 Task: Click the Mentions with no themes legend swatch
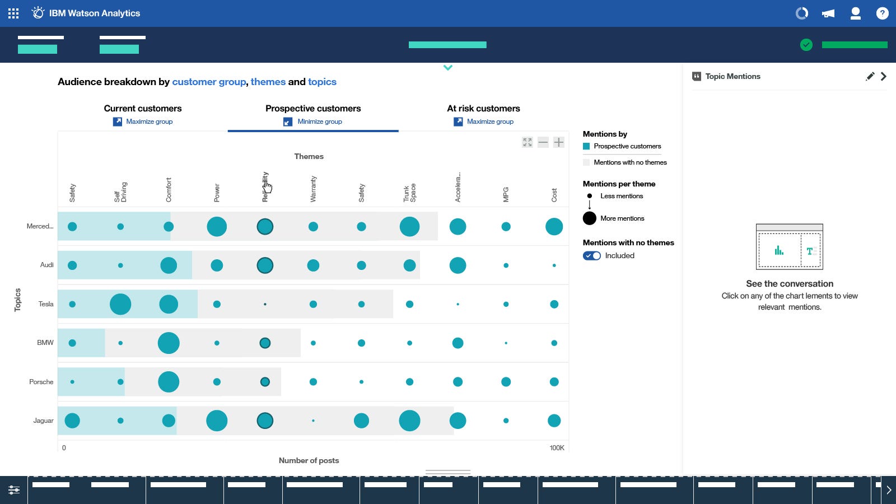(x=586, y=162)
